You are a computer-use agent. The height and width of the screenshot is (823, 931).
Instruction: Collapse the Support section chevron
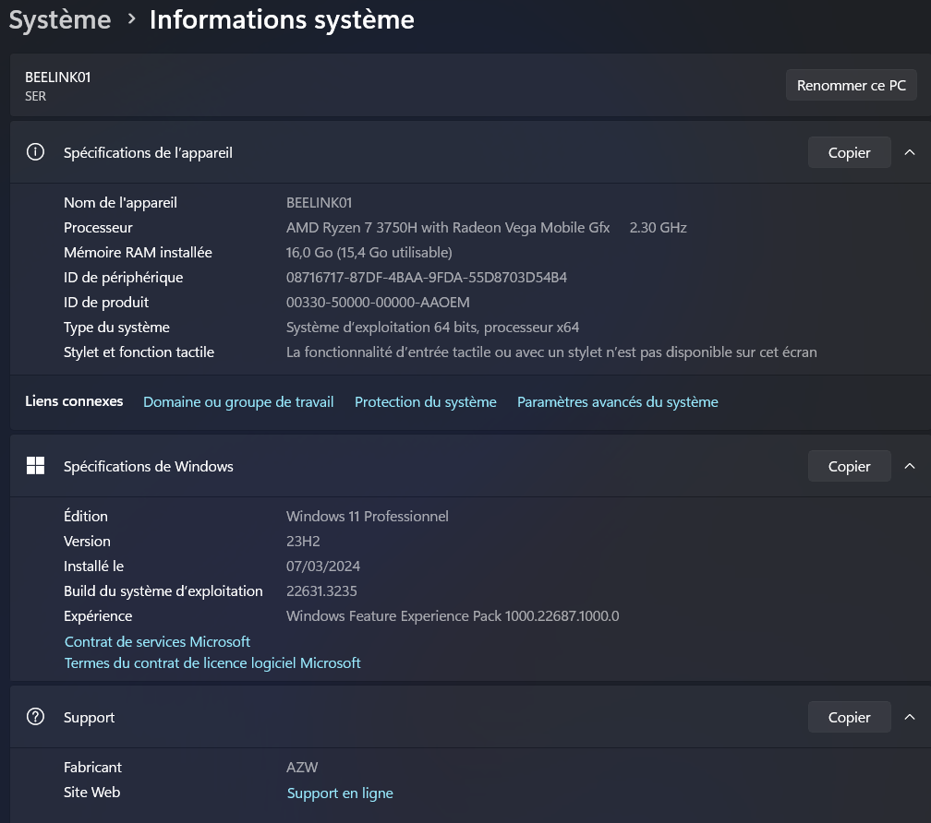point(909,717)
